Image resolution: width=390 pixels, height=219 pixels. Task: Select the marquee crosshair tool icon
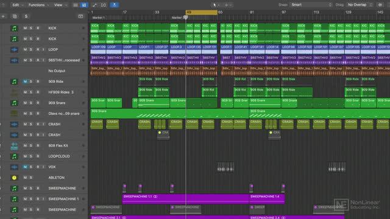pos(226,5)
